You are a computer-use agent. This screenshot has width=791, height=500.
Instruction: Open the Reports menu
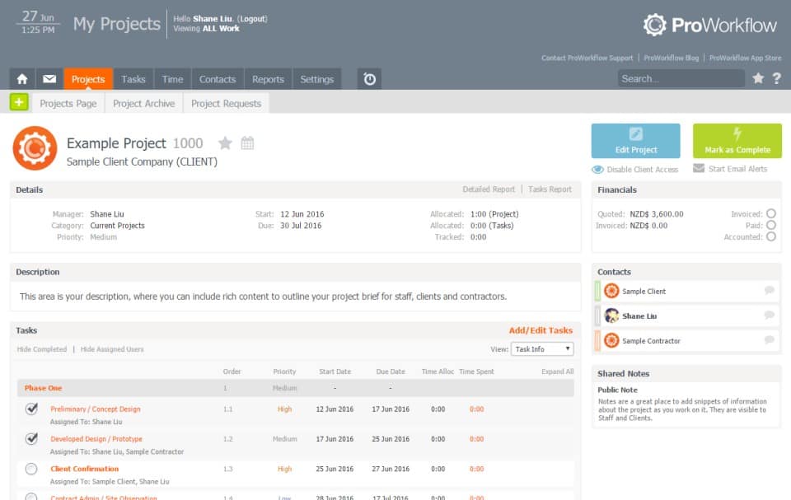268,78
